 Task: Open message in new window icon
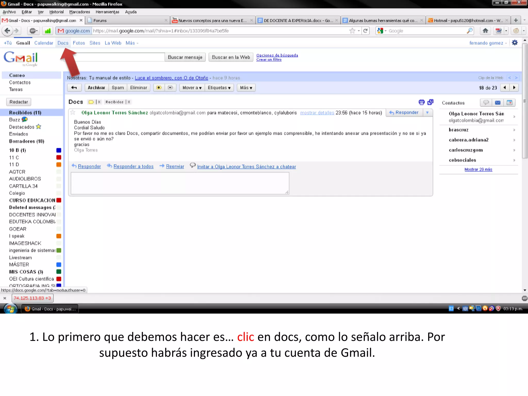tap(430, 102)
